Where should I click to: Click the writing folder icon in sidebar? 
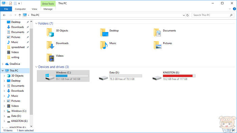[x=8, y=57]
